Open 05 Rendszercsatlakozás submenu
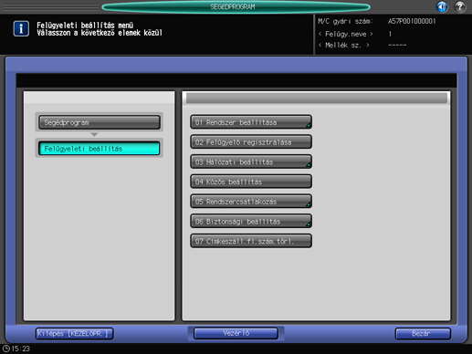Screen dimensions: 472x354 click(x=251, y=202)
